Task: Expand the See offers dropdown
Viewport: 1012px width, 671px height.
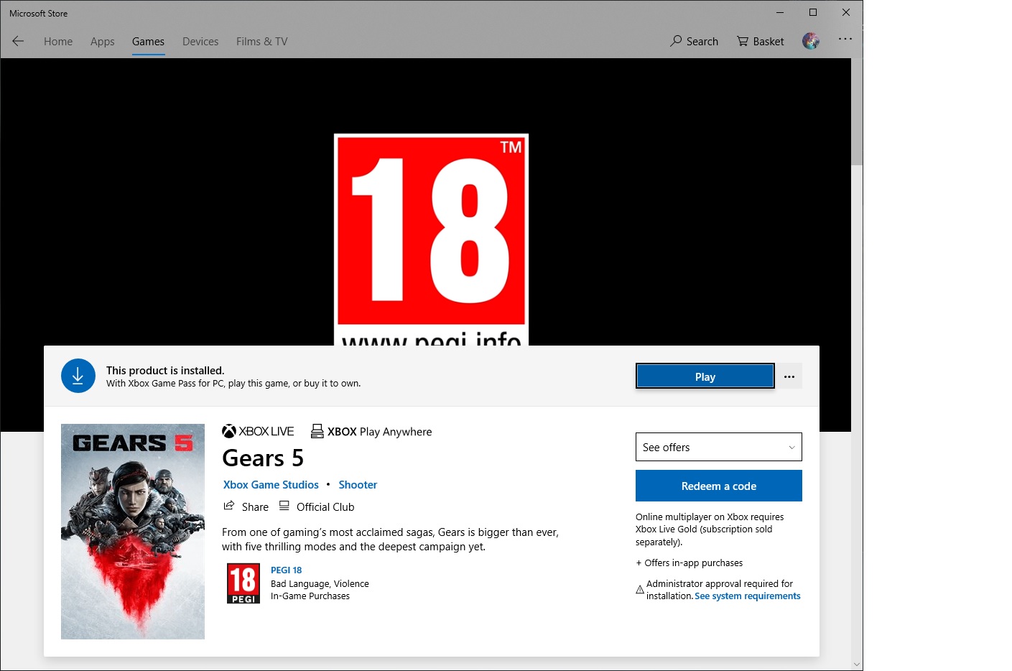Action: pyautogui.click(x=719, y=447)
